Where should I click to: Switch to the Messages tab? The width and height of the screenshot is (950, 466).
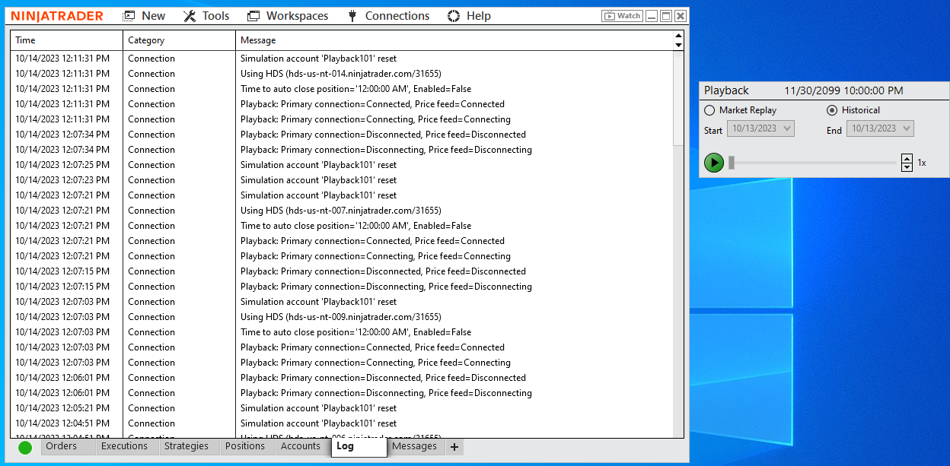click(x=415, y=446)
